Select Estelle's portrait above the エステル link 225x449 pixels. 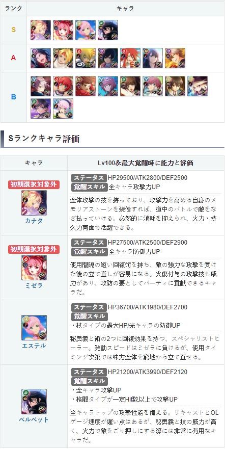(x=34, y=328)
